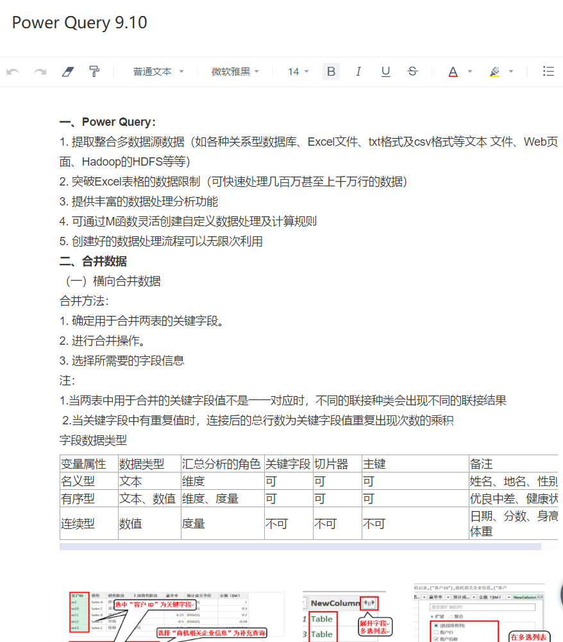The height and width of the screenshot is (642, 563).
Task: Click the horizontal scrollbar below the table
Action: [300, 547]
